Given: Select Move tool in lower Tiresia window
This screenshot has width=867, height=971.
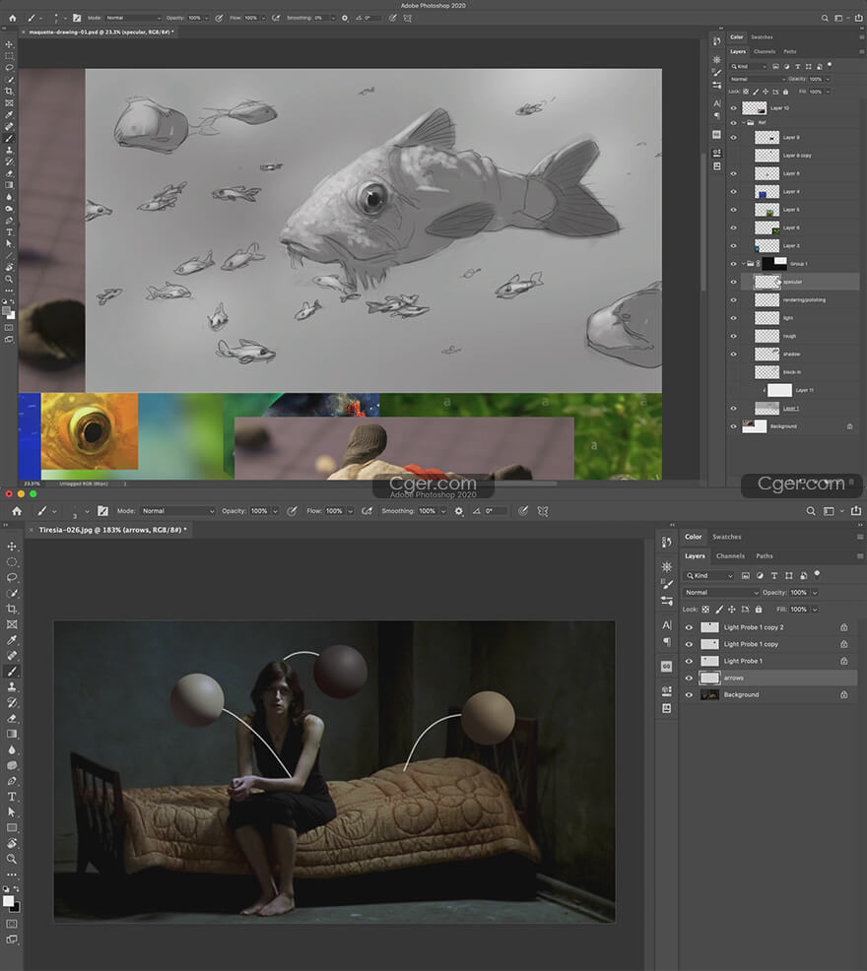Looking at the screenshot, I should tap(12, 546).
